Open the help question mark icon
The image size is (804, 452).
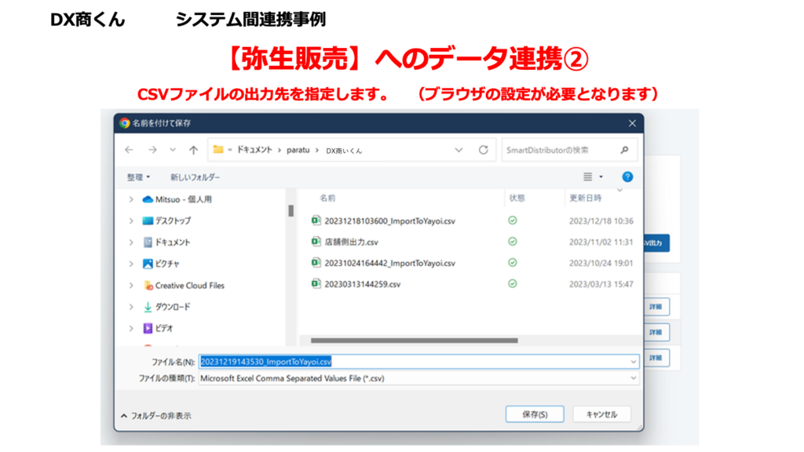pos(627,177)
